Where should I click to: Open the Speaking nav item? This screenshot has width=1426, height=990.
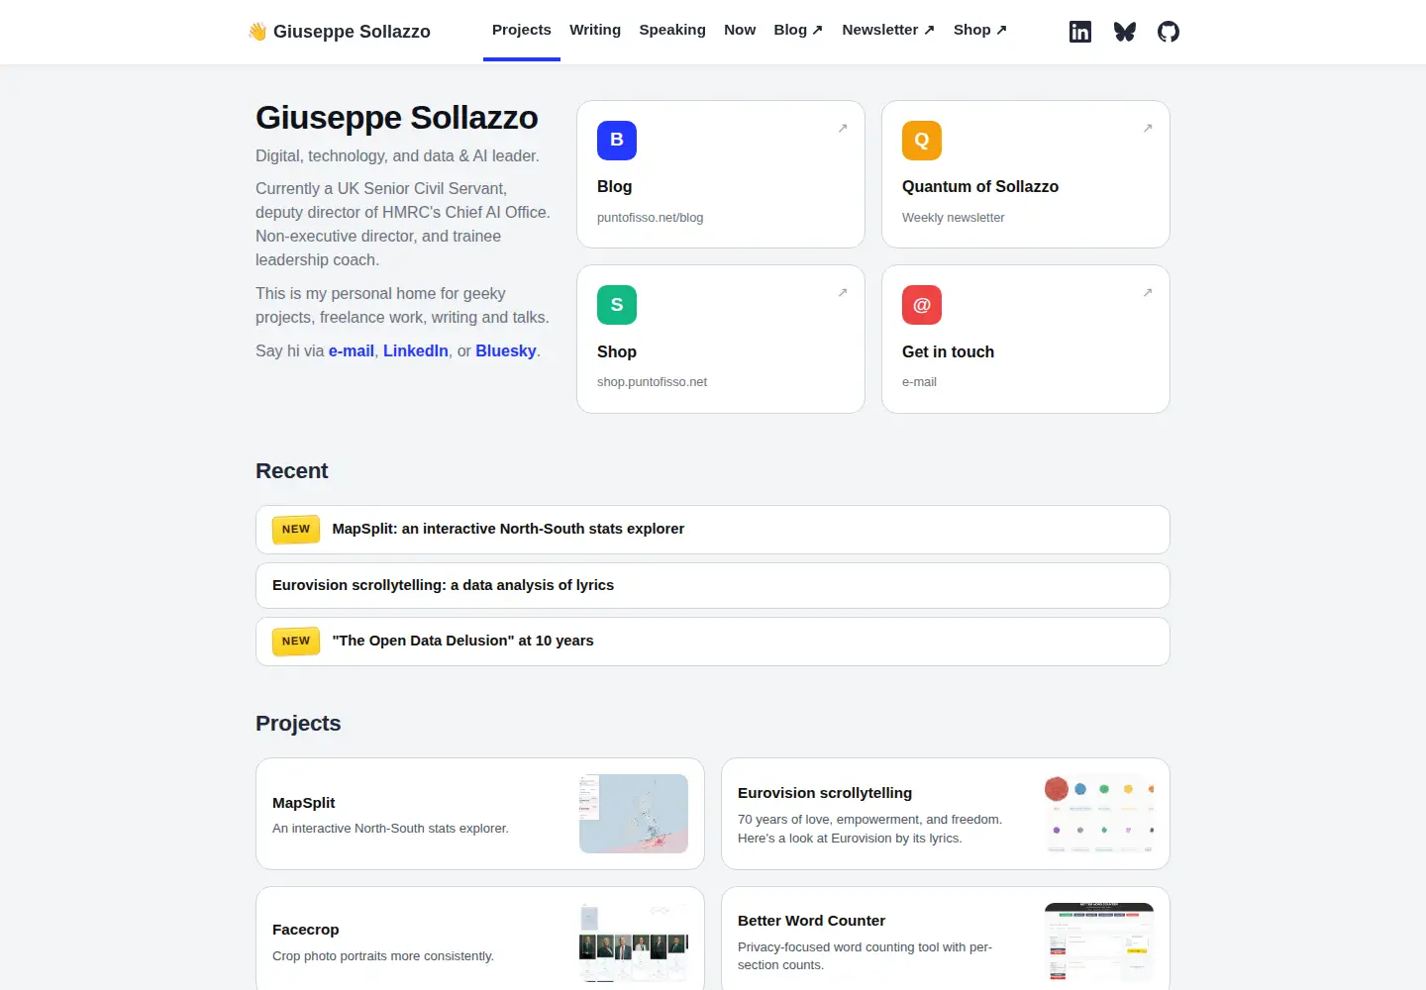click(x=672, y=30)
